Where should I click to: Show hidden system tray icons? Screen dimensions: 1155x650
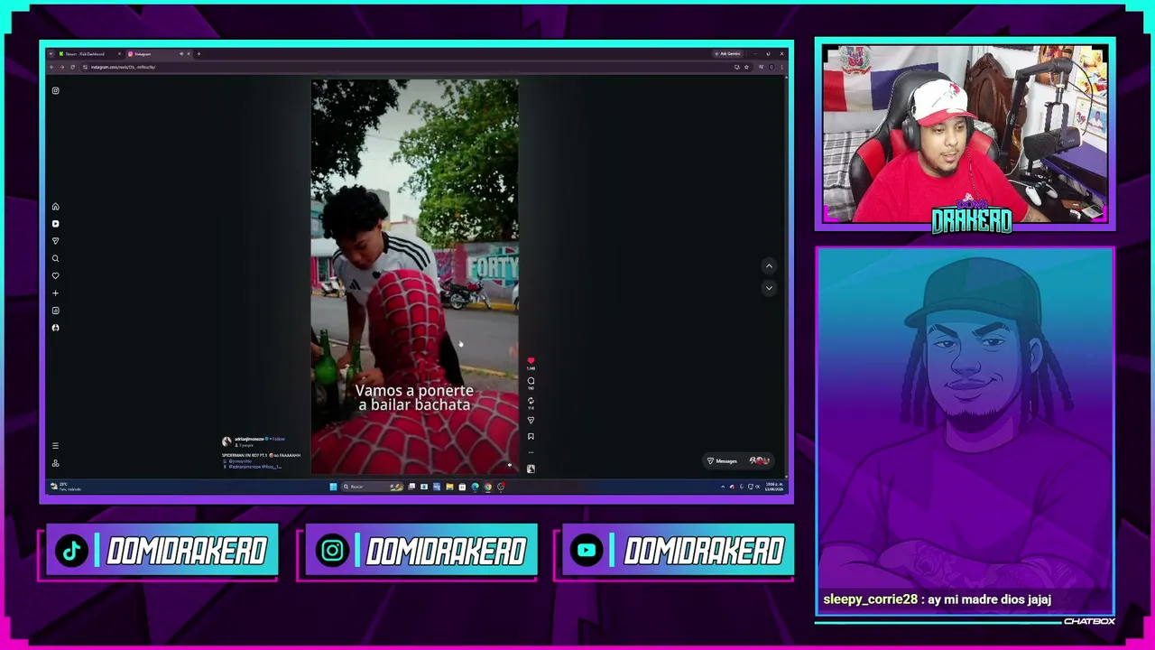723,487
